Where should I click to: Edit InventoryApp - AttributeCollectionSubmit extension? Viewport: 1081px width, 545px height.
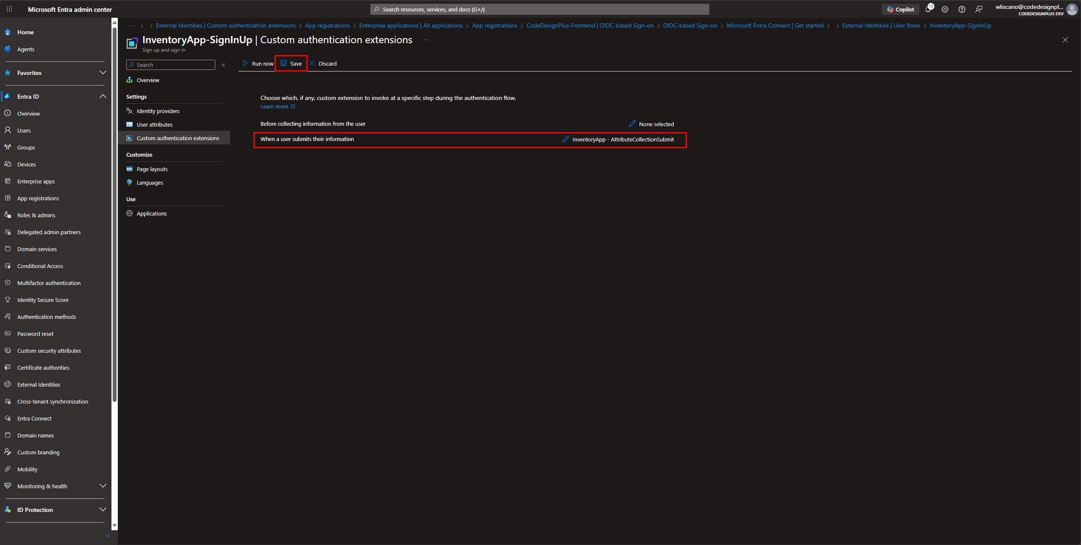click(x=565, y=139)
